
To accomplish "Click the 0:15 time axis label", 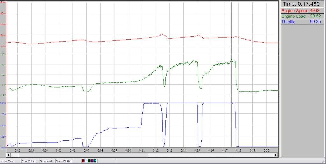I will click(197, 150).
